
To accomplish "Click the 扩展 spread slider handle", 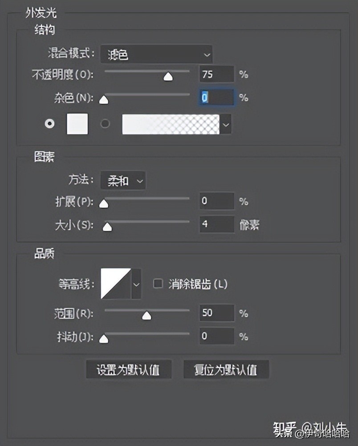I will (x=104, y=203).
